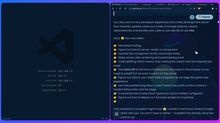
Task: Open VS Code errors and warnings indicator
Action: 7,119
